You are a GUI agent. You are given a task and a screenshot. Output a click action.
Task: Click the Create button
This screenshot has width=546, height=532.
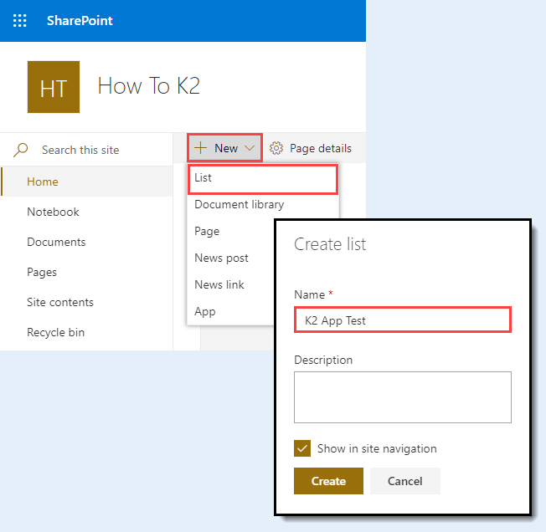tap(328, 481)
